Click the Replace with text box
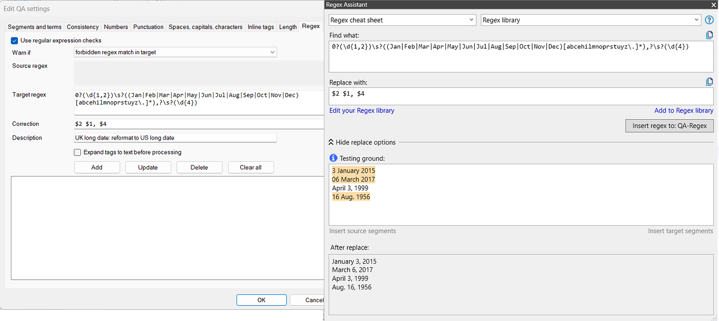The width and height of the screenshot is (719, 321). point(521,96)
